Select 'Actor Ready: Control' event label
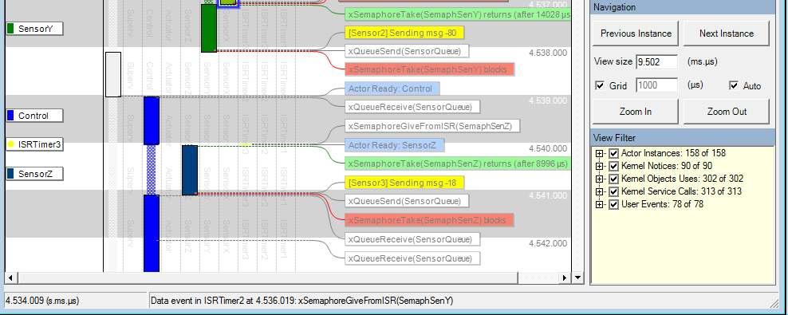This screenshot has height=315, width=788. coord(392,89)
